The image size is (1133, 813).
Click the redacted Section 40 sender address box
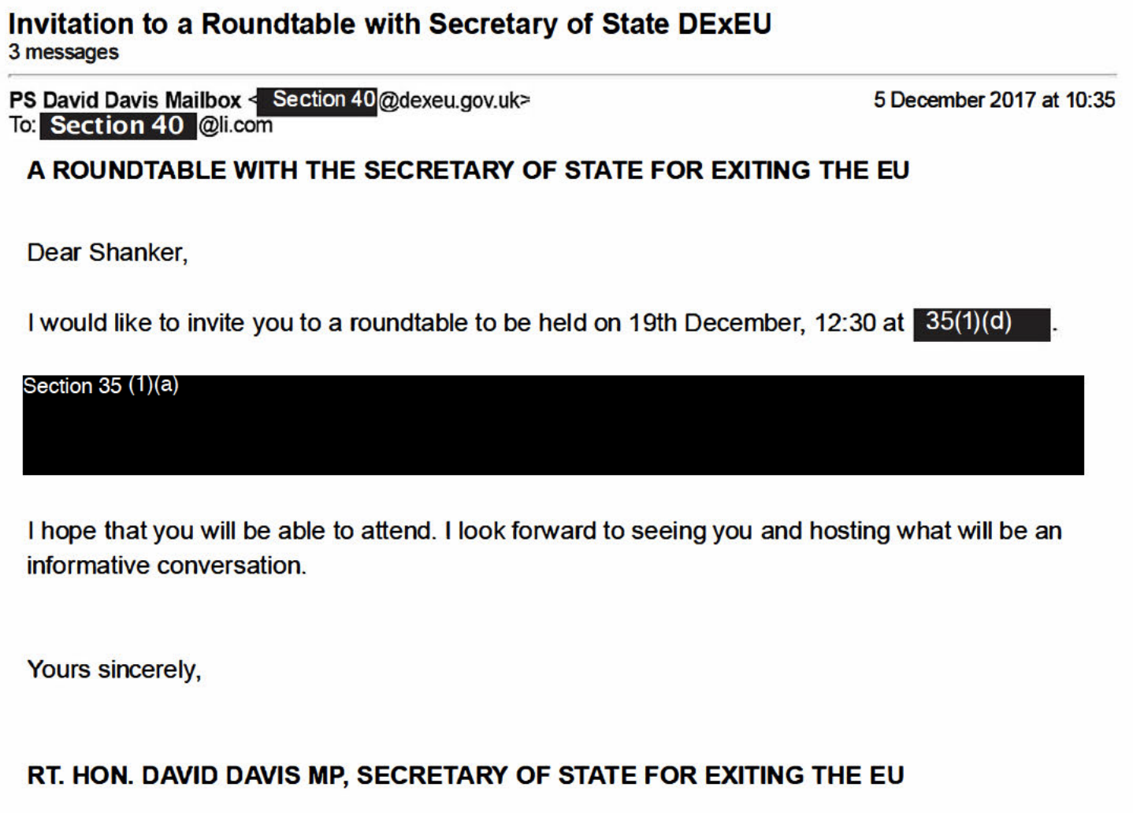pyautogui.click(x=318, y=100)
